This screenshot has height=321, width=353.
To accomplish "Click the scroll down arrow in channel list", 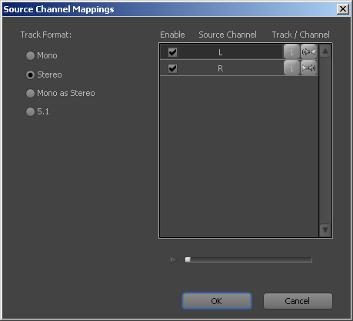I will tap(325, 230).
